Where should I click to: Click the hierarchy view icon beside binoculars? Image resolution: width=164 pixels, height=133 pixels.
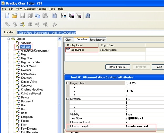point(79,16)
